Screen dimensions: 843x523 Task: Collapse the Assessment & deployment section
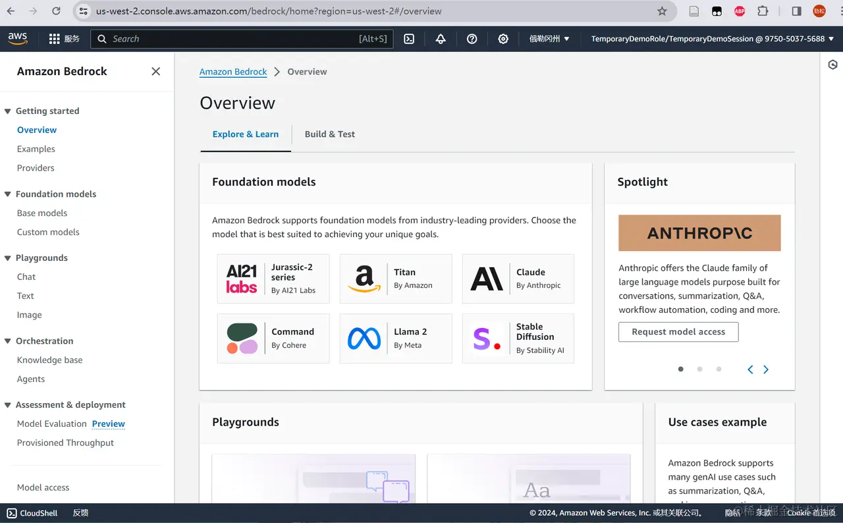pos(8,405)
